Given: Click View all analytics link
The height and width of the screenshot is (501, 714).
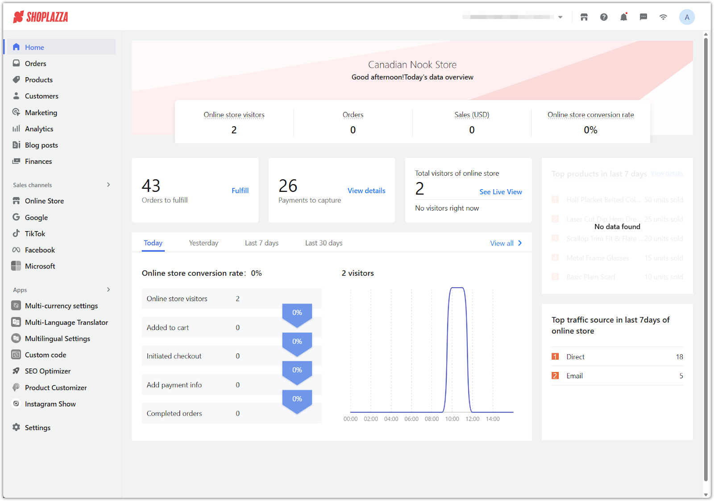Looking at the screenshot, I should [x=506, y=243].
